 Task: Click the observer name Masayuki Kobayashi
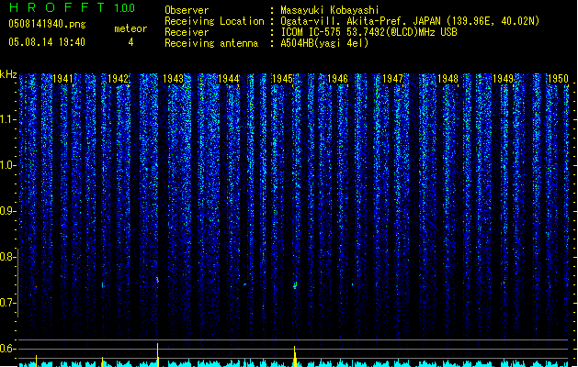pyautogui.click(x=330, y=10)
